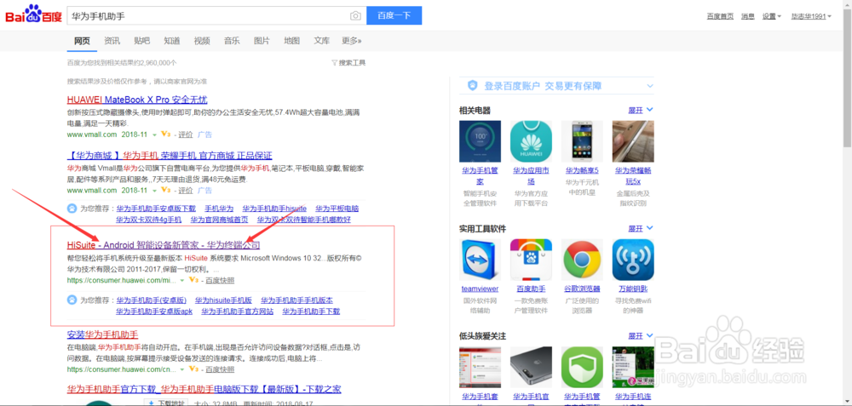The height and width of the screenshot is (406, 852).
Task: Open the 更多 tab menu
Action: tap(352, 41)
